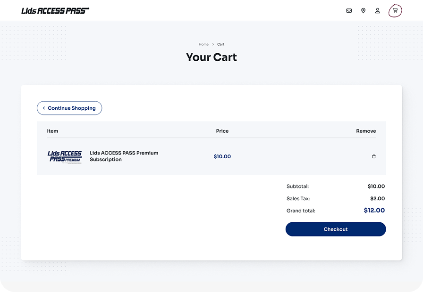Screen dimensions: 423x292
Task: Click the Lids ACCESS PASS Premium Subscription name
Action: [x=124, y=156]
